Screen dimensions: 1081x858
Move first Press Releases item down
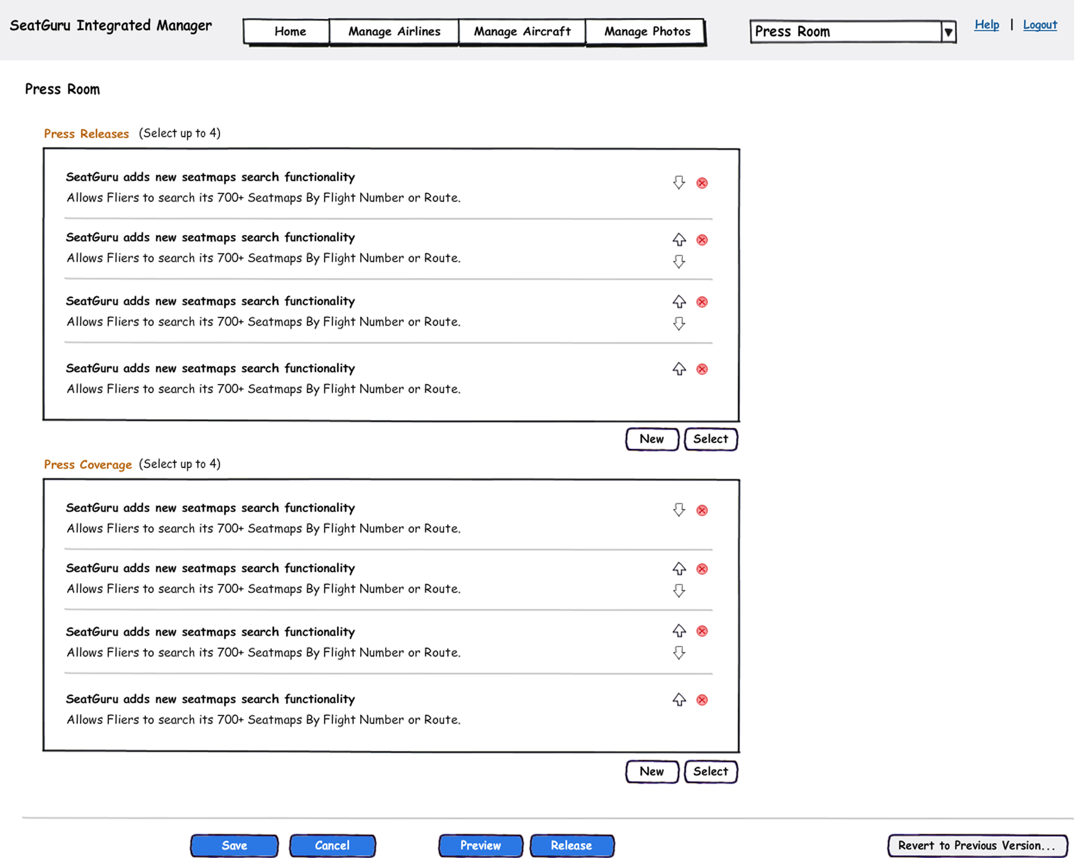pyautogui.click(x=679, y=183)
